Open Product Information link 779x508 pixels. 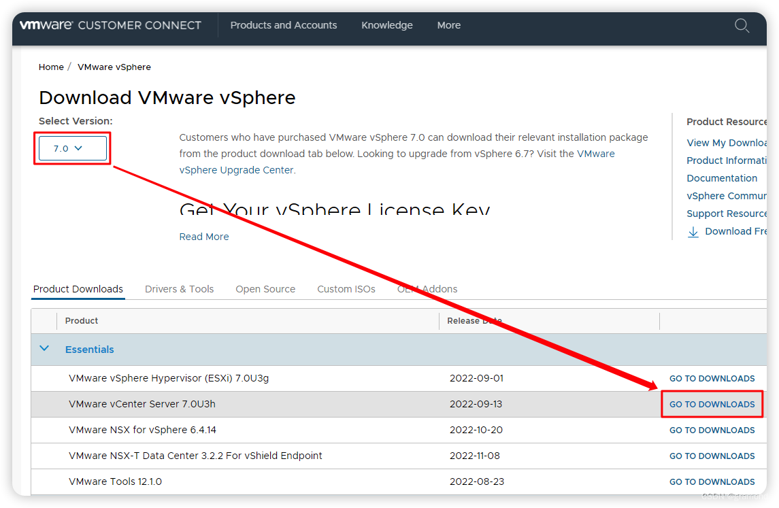pos(727,160)
